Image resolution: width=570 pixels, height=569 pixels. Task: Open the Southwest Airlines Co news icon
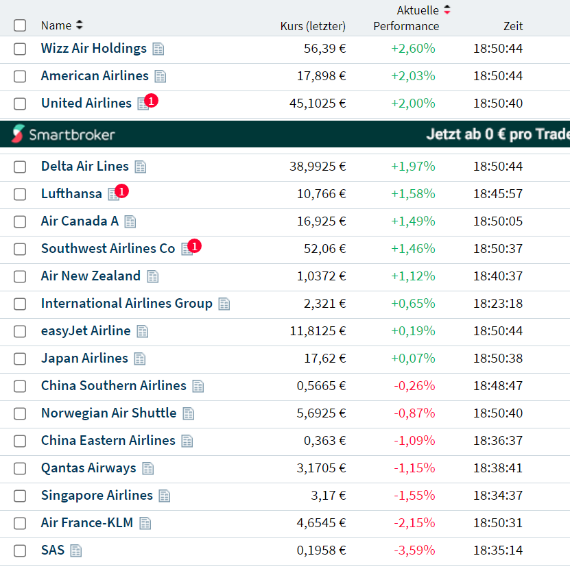click(187, 249)
